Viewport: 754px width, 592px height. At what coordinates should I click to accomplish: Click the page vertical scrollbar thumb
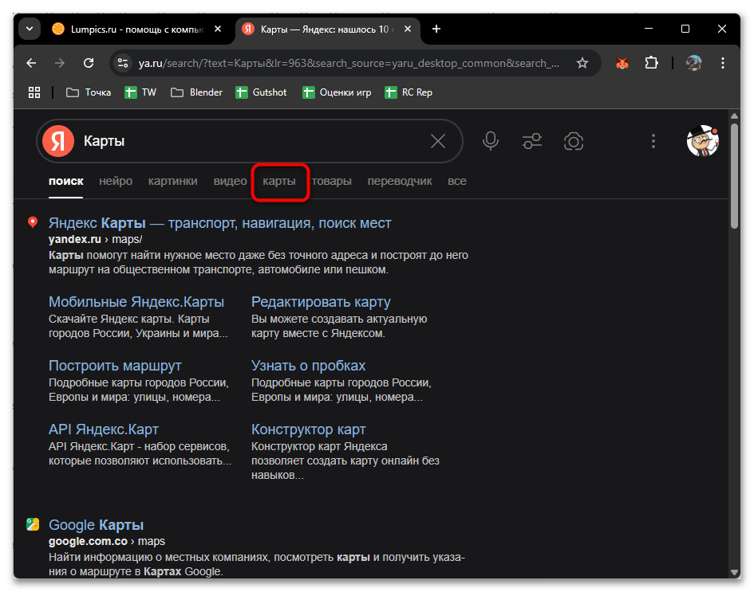pyautogui.click(x=734, y=176)
